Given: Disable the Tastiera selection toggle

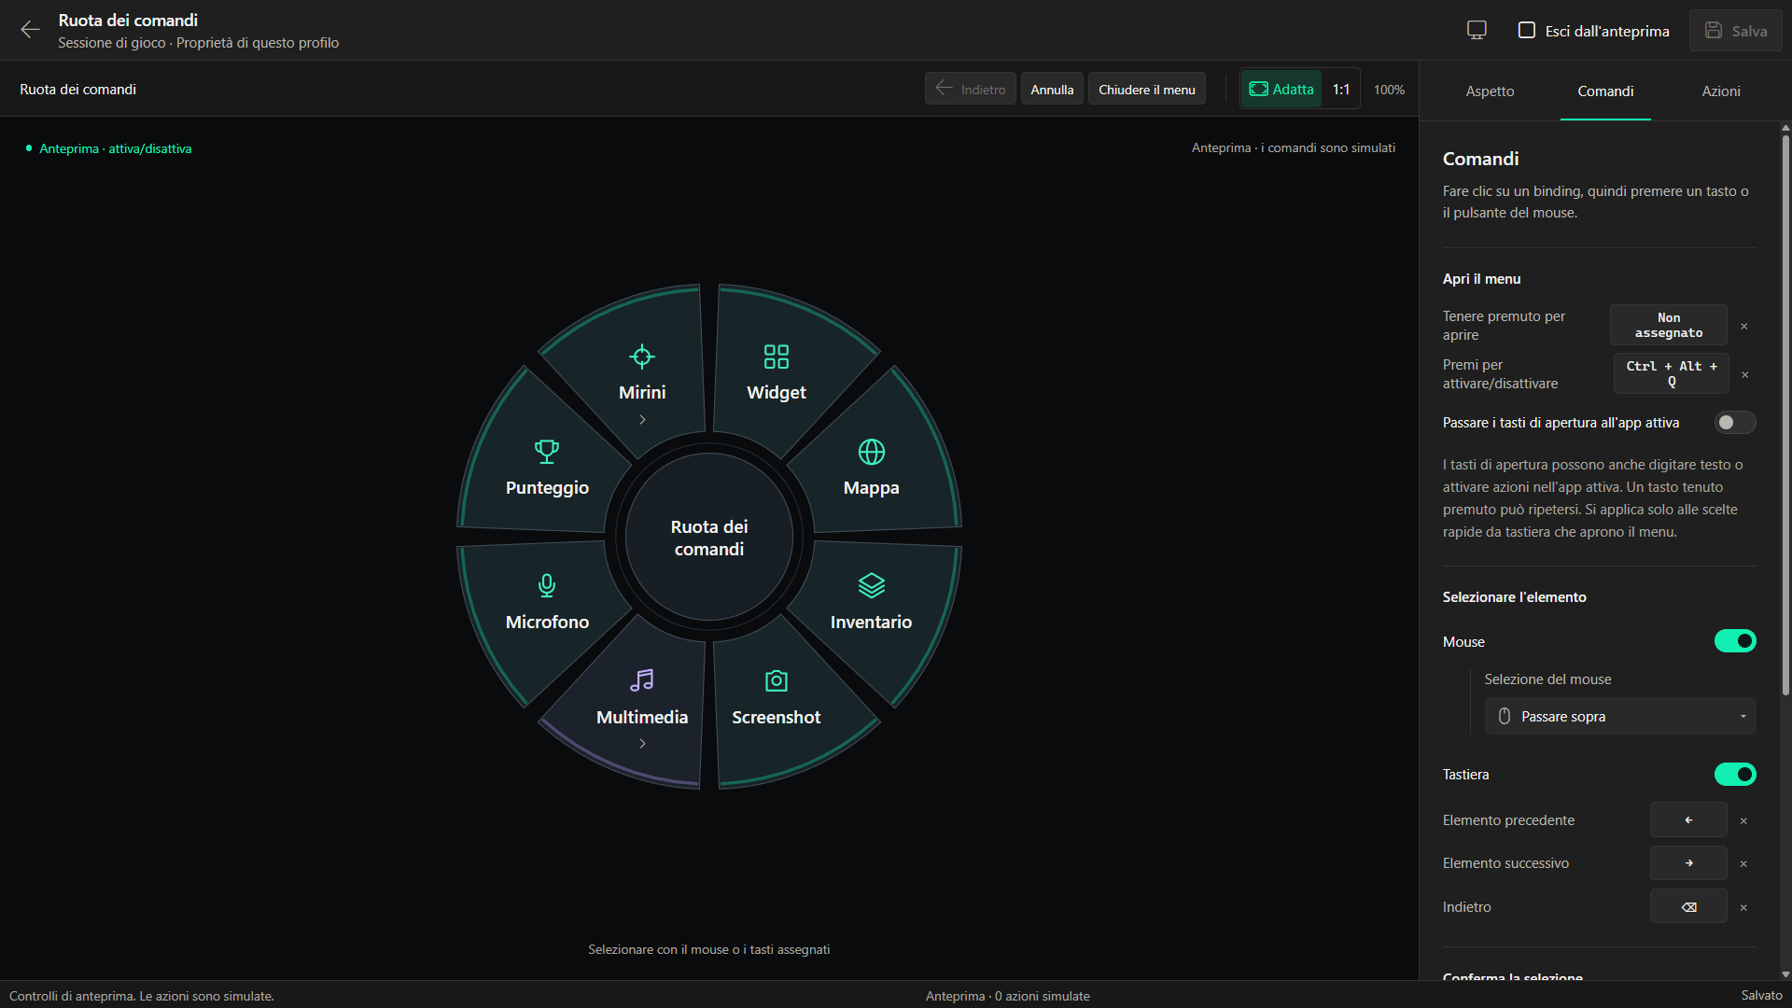Looking at the screenshot, I should [1735, 775].
